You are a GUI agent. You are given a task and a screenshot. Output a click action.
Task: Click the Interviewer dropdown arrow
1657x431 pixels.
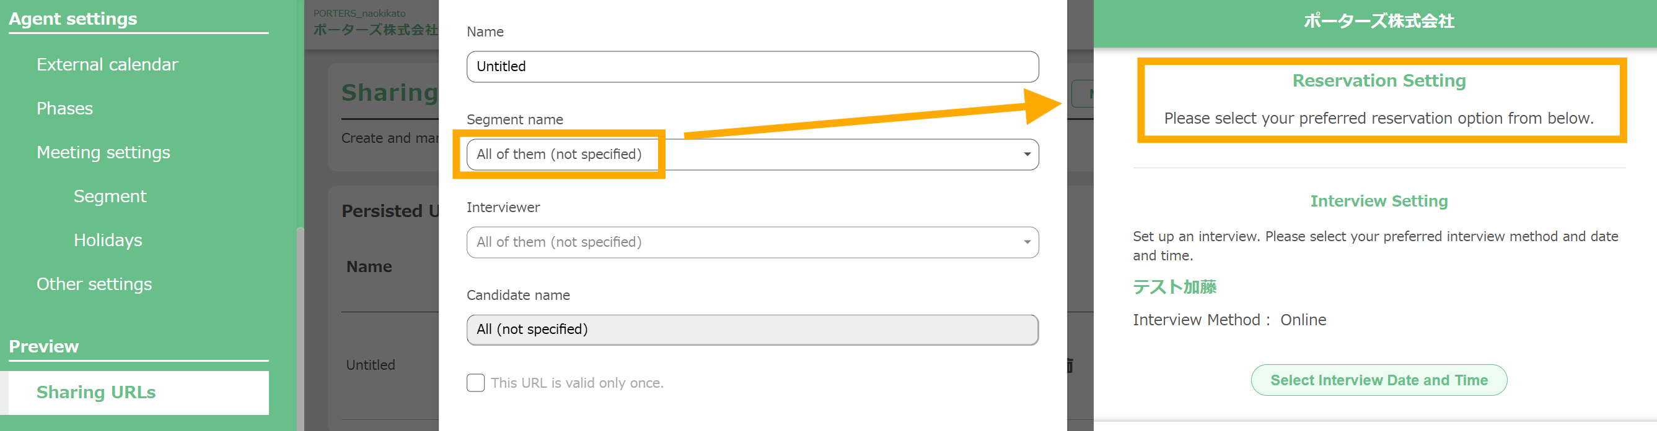1027,242
